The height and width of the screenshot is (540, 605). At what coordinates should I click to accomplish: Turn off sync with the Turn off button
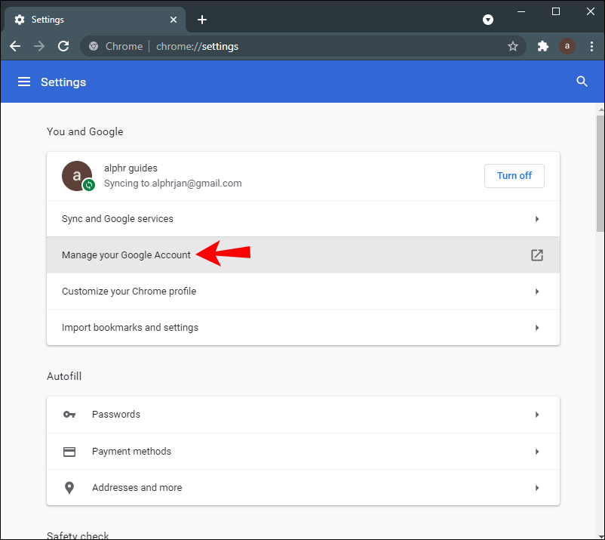pos(514,176)
